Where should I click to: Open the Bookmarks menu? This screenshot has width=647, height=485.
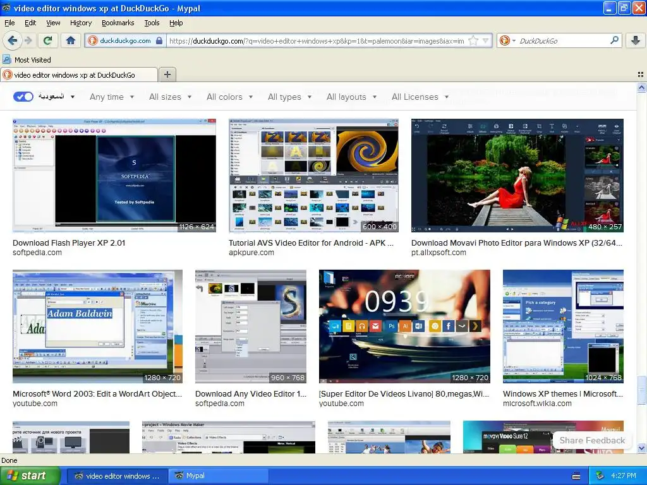pyautogui.click(x=118, y=23)
